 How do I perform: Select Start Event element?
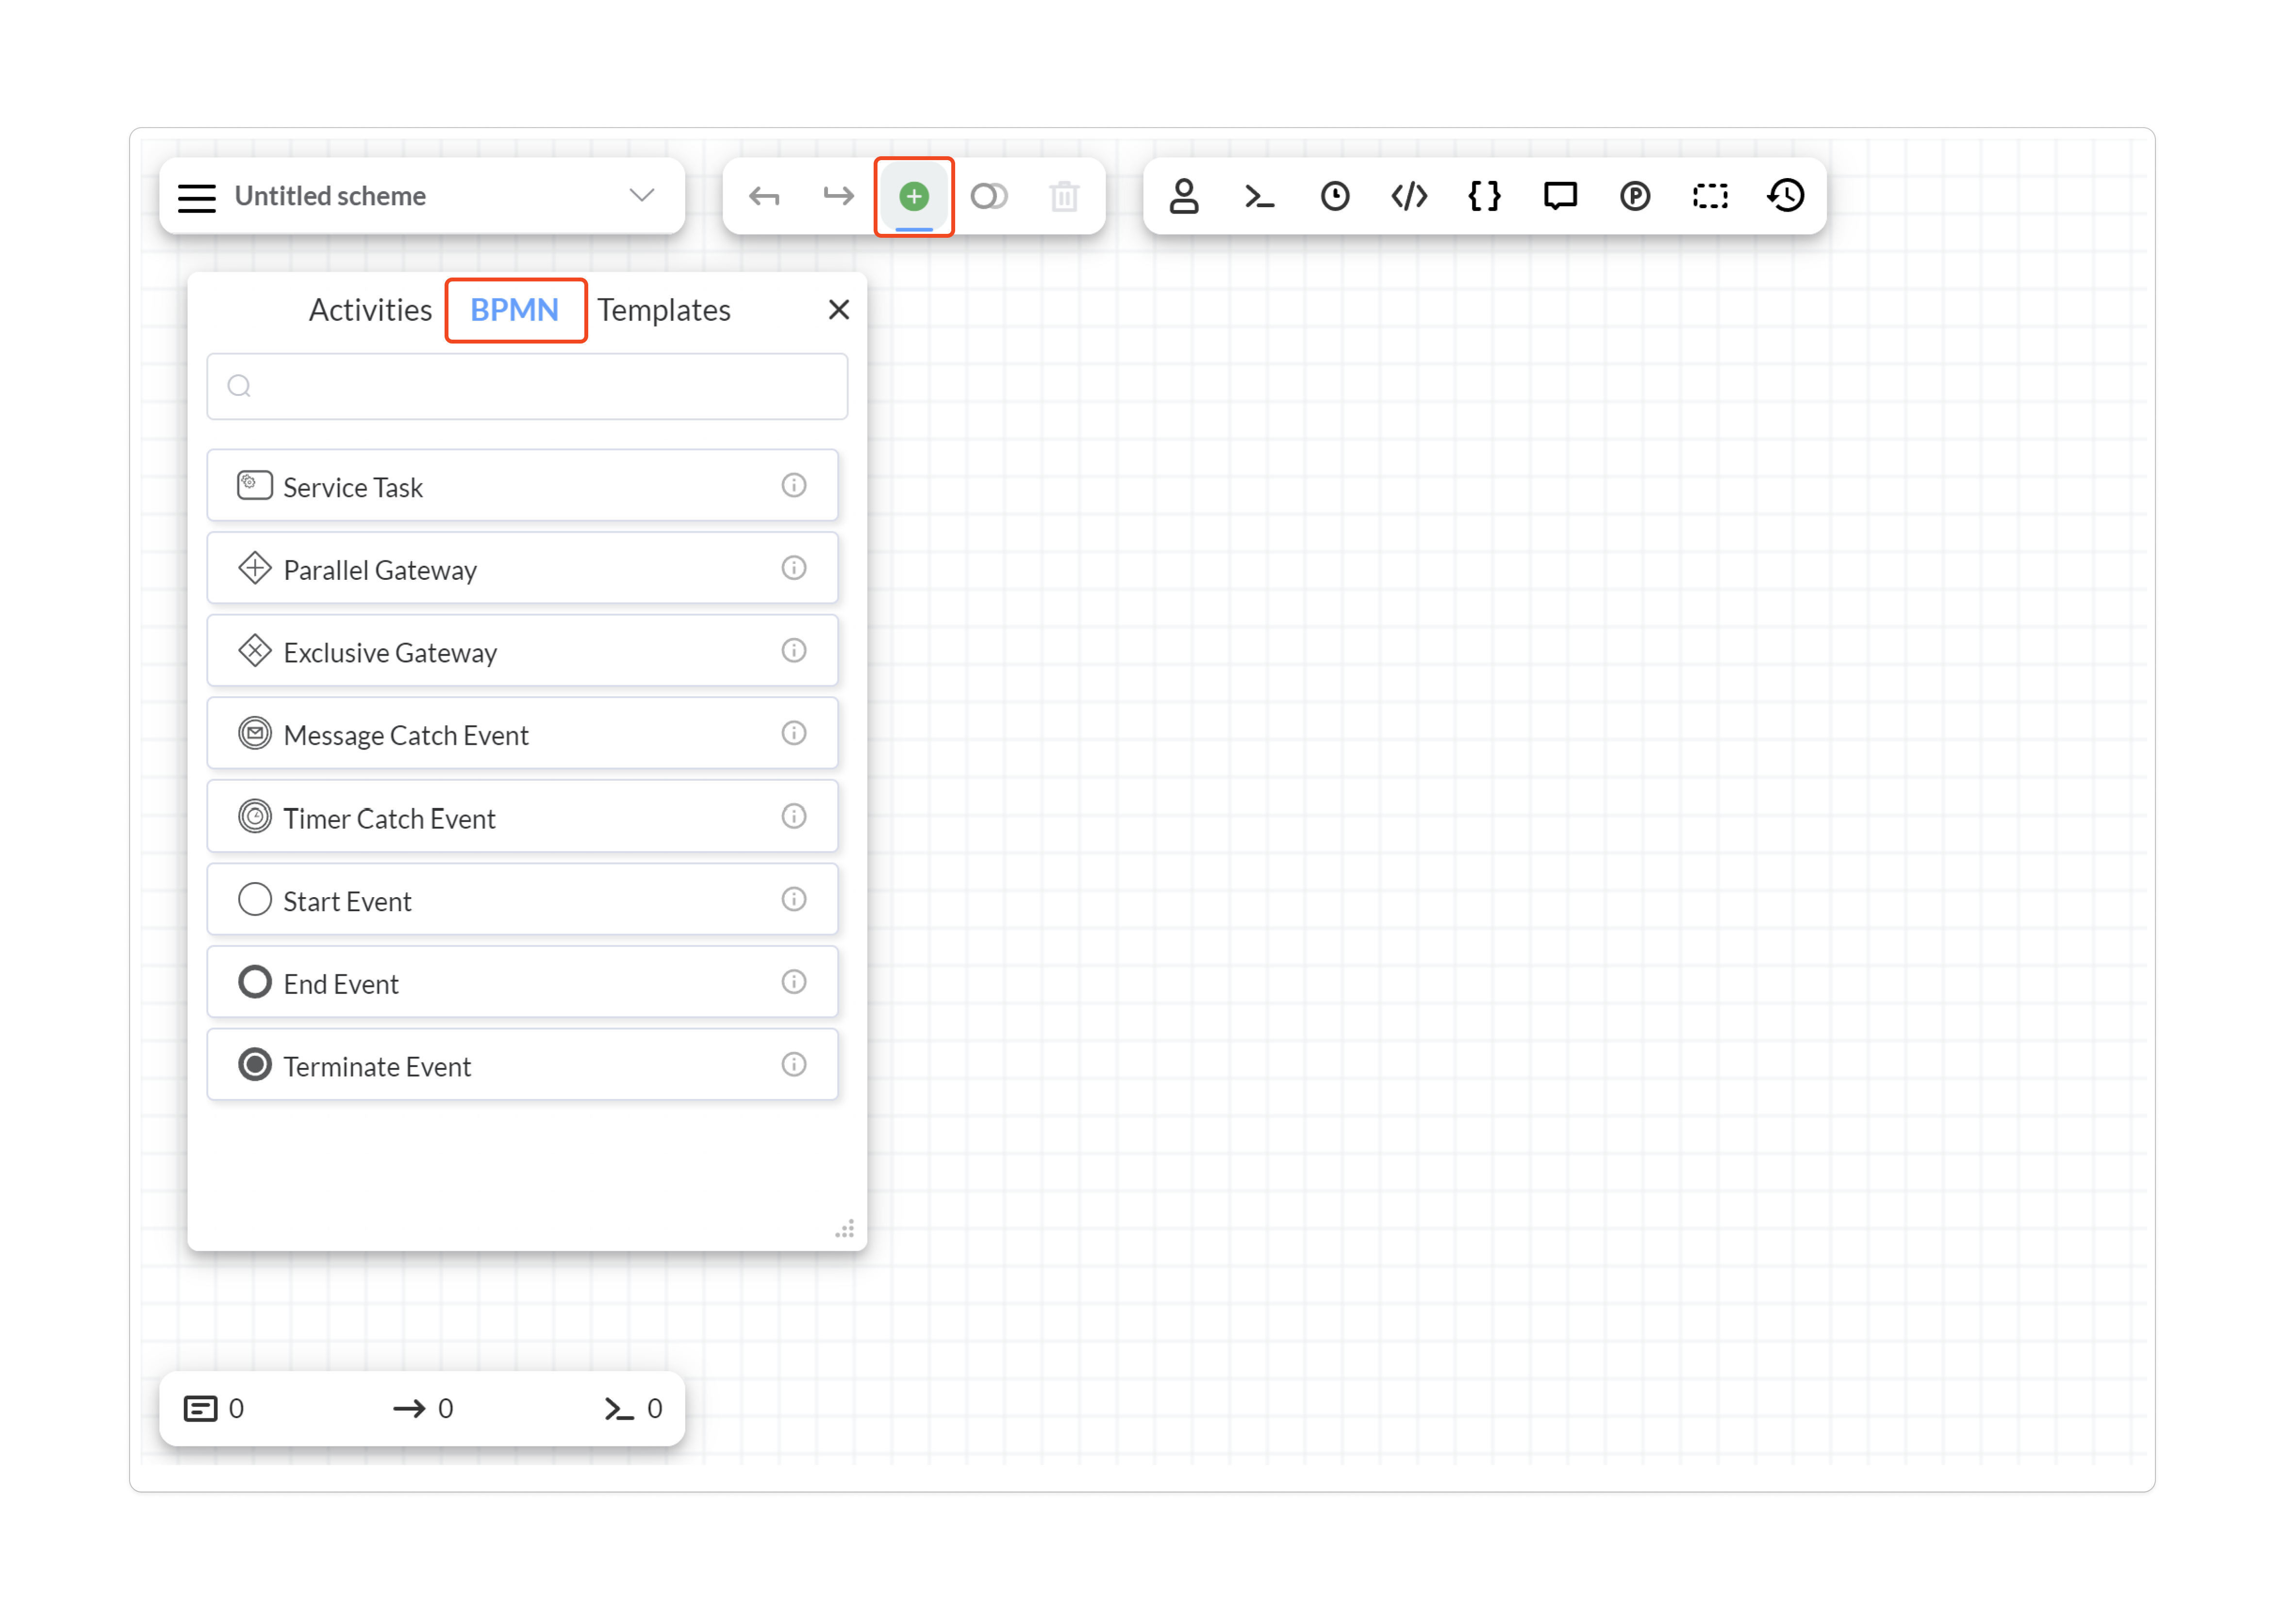tap(522, 900)
